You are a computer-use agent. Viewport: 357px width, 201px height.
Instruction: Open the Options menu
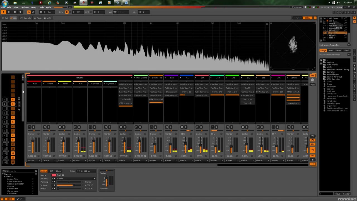25,7
